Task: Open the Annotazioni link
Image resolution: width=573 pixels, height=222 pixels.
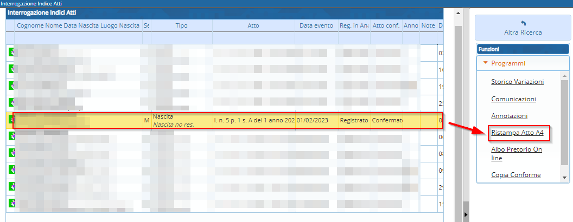Action: [509, 116]
